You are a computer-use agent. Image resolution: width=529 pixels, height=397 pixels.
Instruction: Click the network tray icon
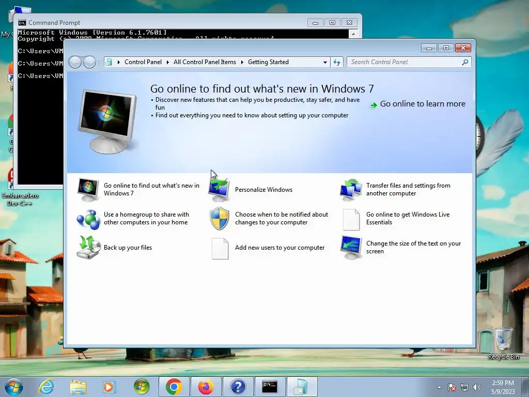tap(464, 387)
